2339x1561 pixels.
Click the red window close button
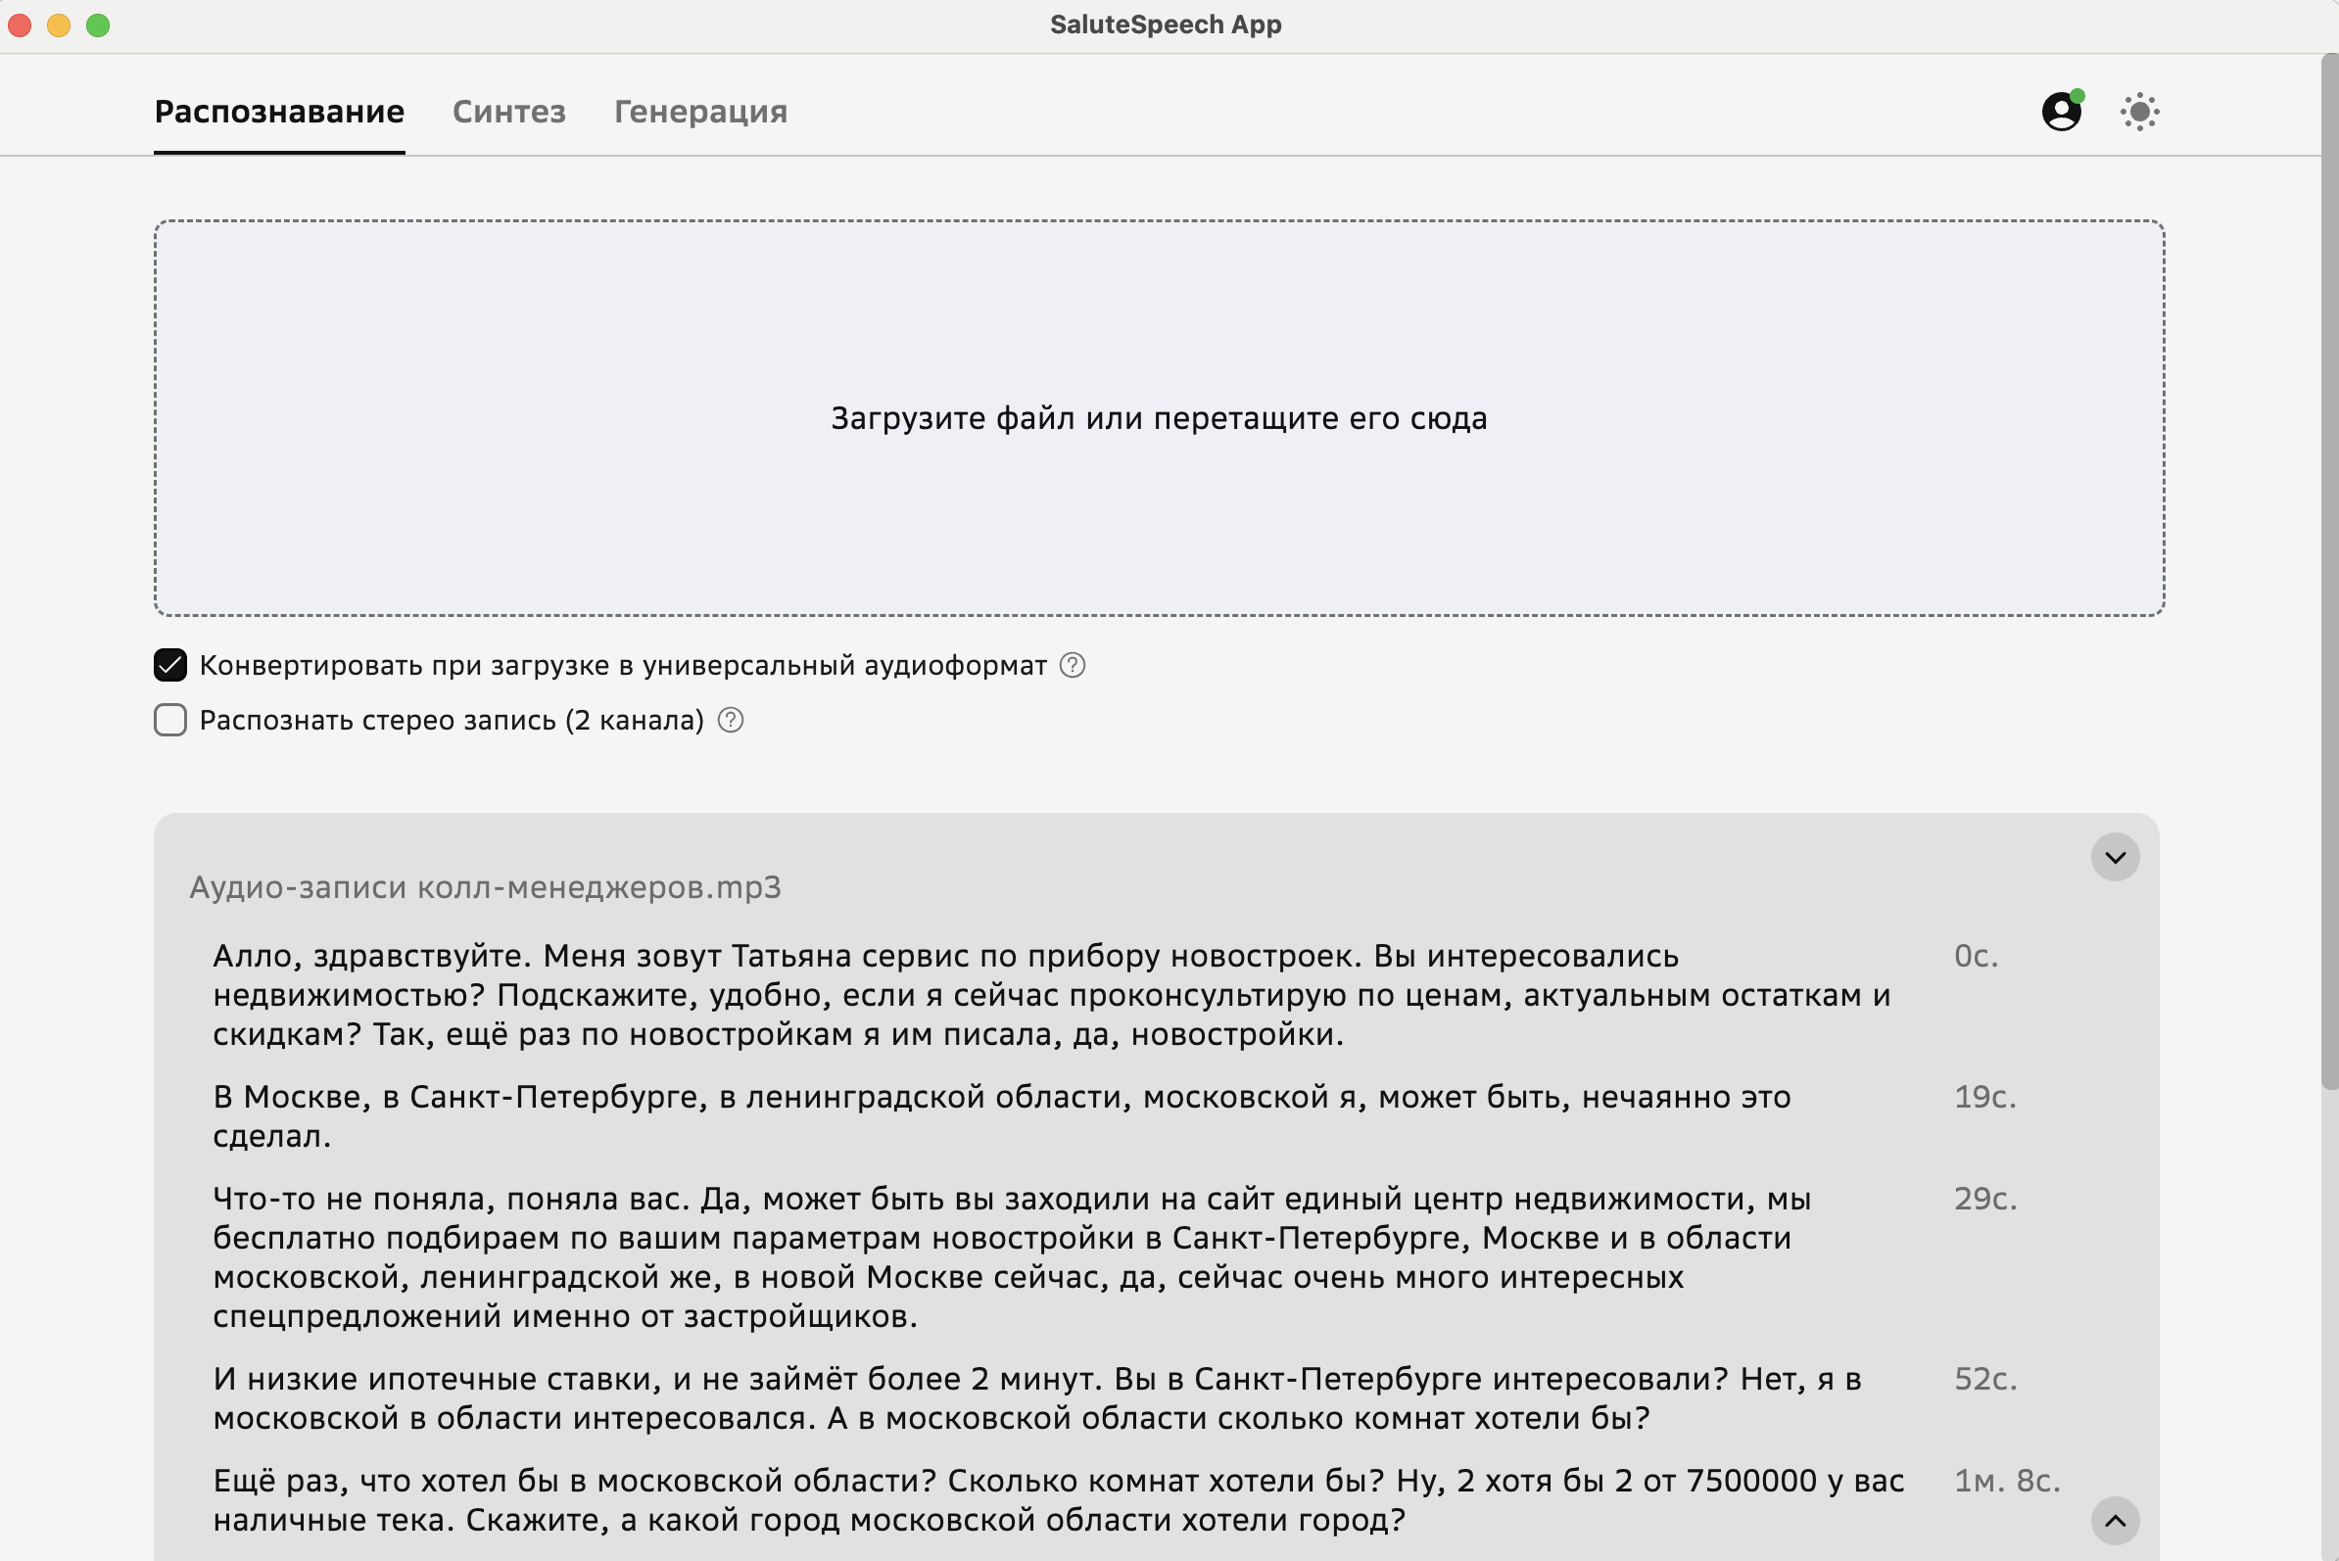pos(20,24)
